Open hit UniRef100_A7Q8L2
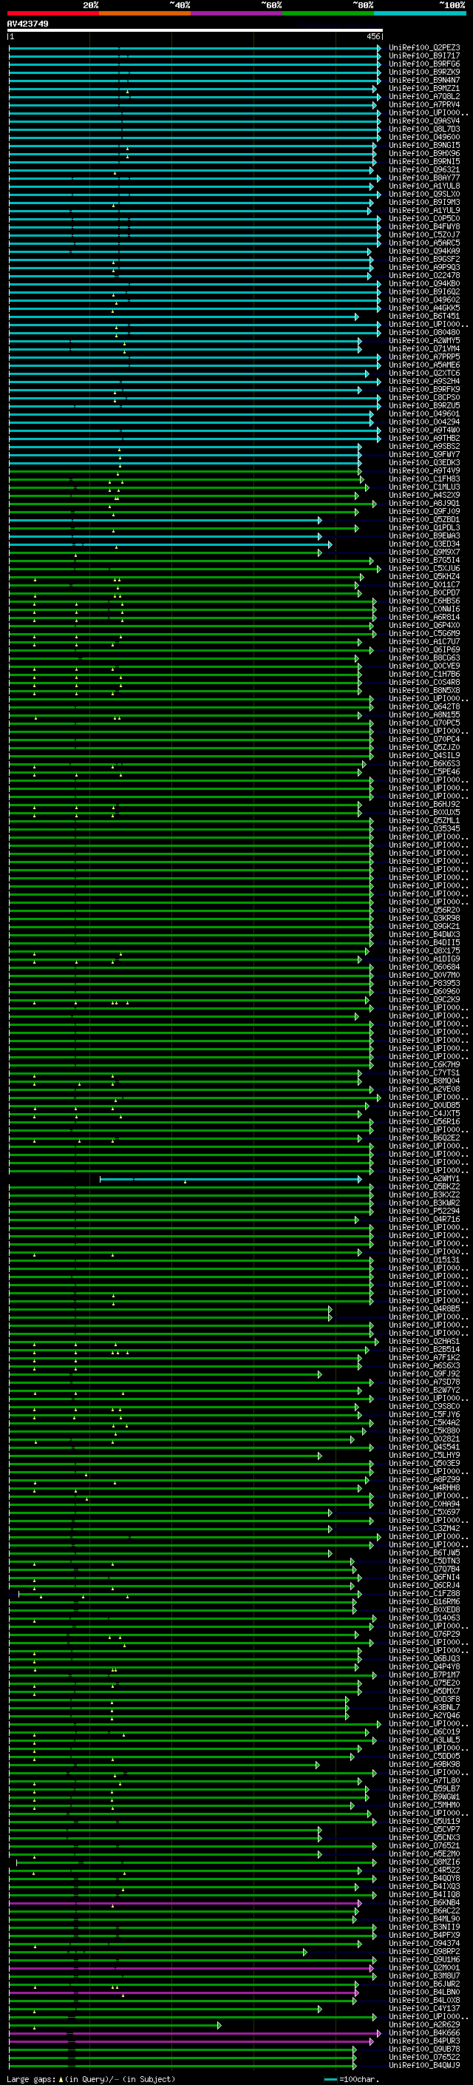The width and height of the screenshot is (473, 2085). [x=423, y=96]
